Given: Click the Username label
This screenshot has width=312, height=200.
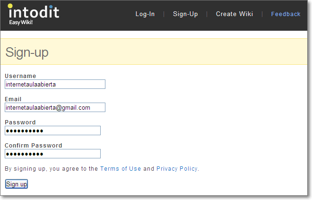Looking at the screenshot, I should (x=20, y=76).
